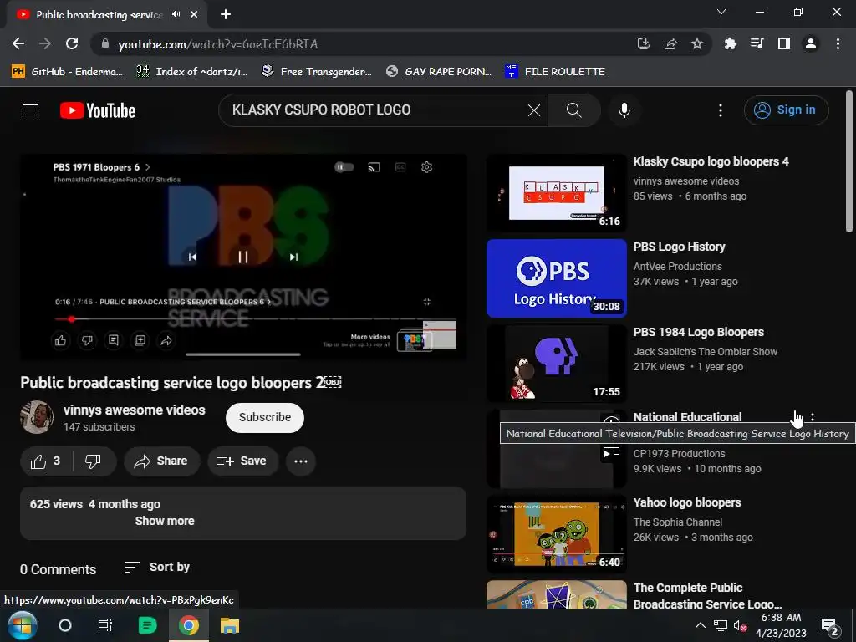Viewport: 856px width, 642px height.
Task: Open Cast icon in embedded player
Action: pos(374,167)
